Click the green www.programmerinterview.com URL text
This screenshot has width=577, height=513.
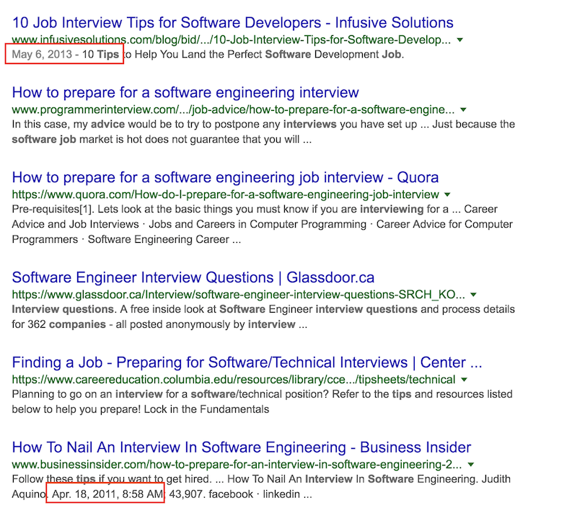point(233,110)
